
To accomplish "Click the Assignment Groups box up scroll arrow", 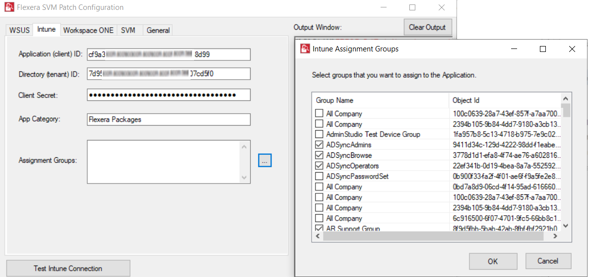I will point(244,146).
